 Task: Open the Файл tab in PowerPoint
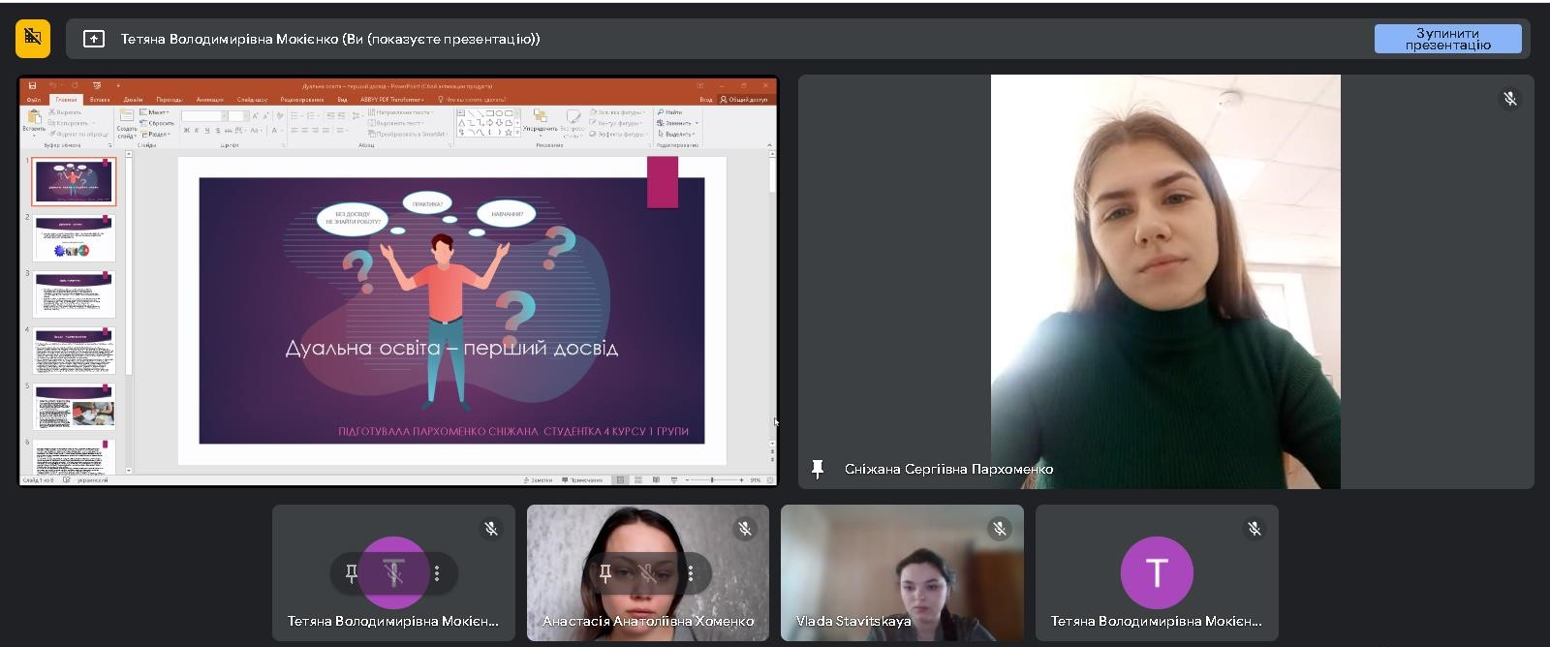(34, 99)
